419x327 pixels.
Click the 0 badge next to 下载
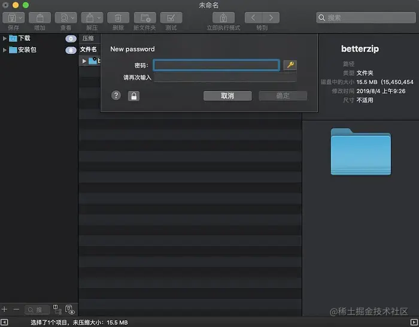(71, 39)
